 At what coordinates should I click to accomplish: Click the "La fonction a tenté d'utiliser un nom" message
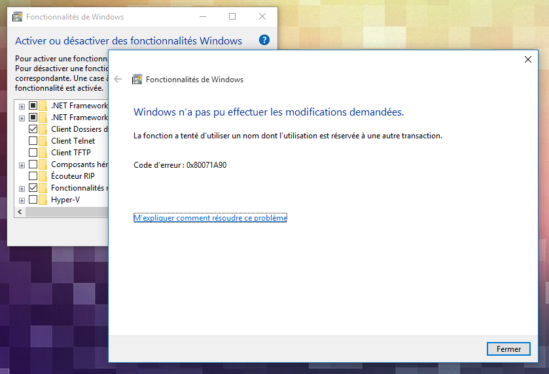click(288, 136)
